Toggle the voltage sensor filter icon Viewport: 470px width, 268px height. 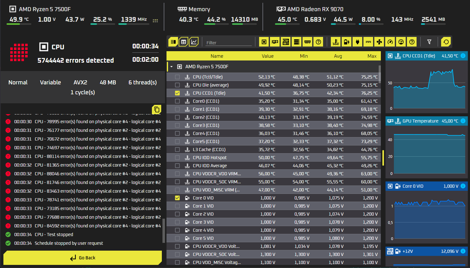pos(347,42)
